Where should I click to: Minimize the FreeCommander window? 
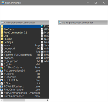88,3
